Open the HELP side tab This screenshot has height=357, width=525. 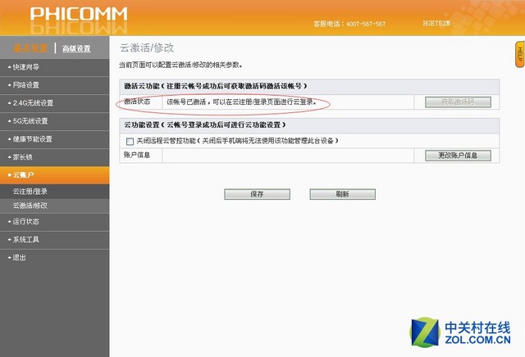point(519,55)
